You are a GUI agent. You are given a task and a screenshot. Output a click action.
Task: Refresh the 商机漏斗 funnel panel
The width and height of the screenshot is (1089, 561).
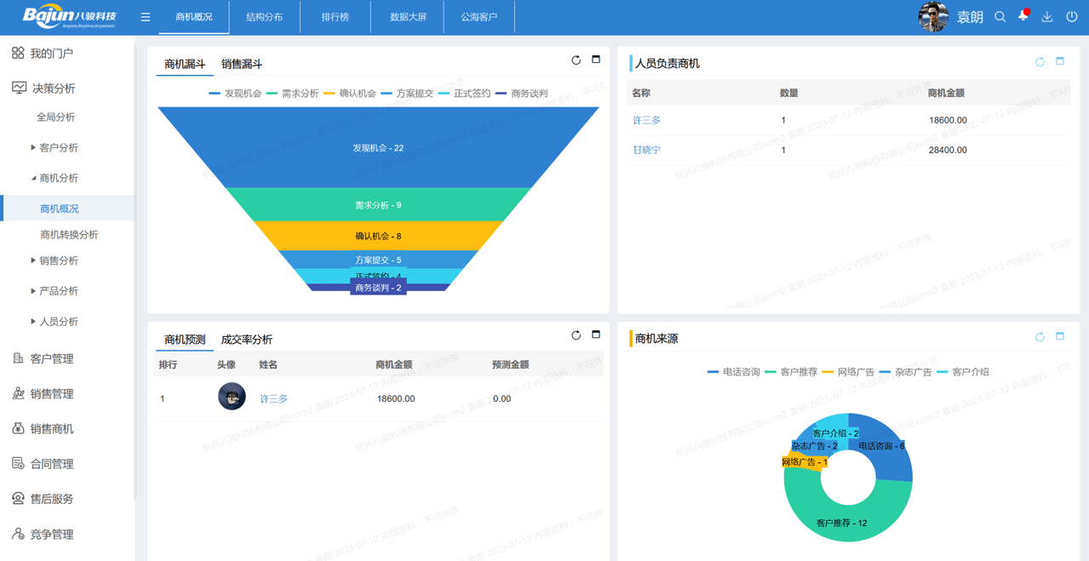[576, 60]
